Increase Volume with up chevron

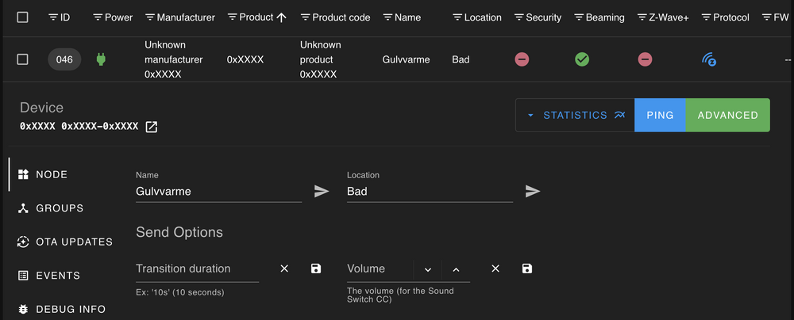click(x=456, y=269)
